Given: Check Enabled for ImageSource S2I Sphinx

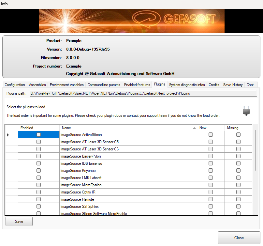Looking at the screenshot, I should point(38,207).
